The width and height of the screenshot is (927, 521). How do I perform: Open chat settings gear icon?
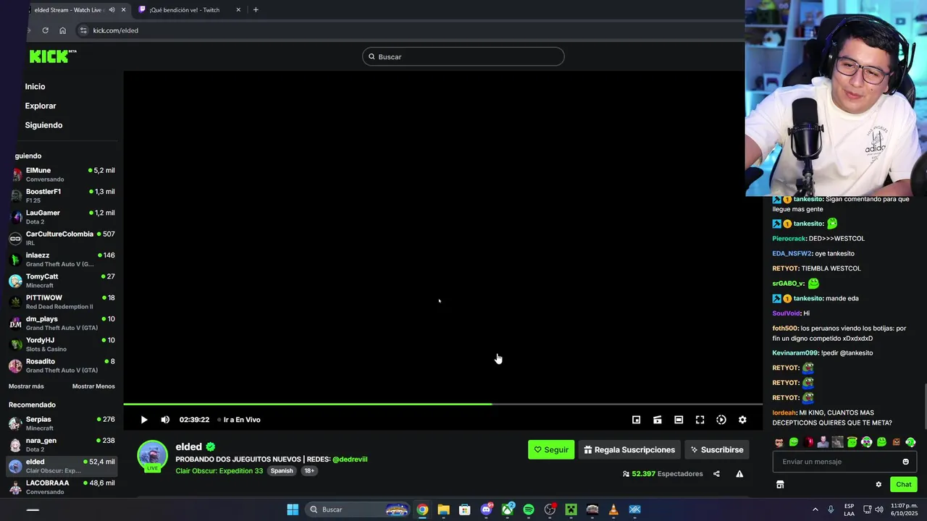(878, 484)
